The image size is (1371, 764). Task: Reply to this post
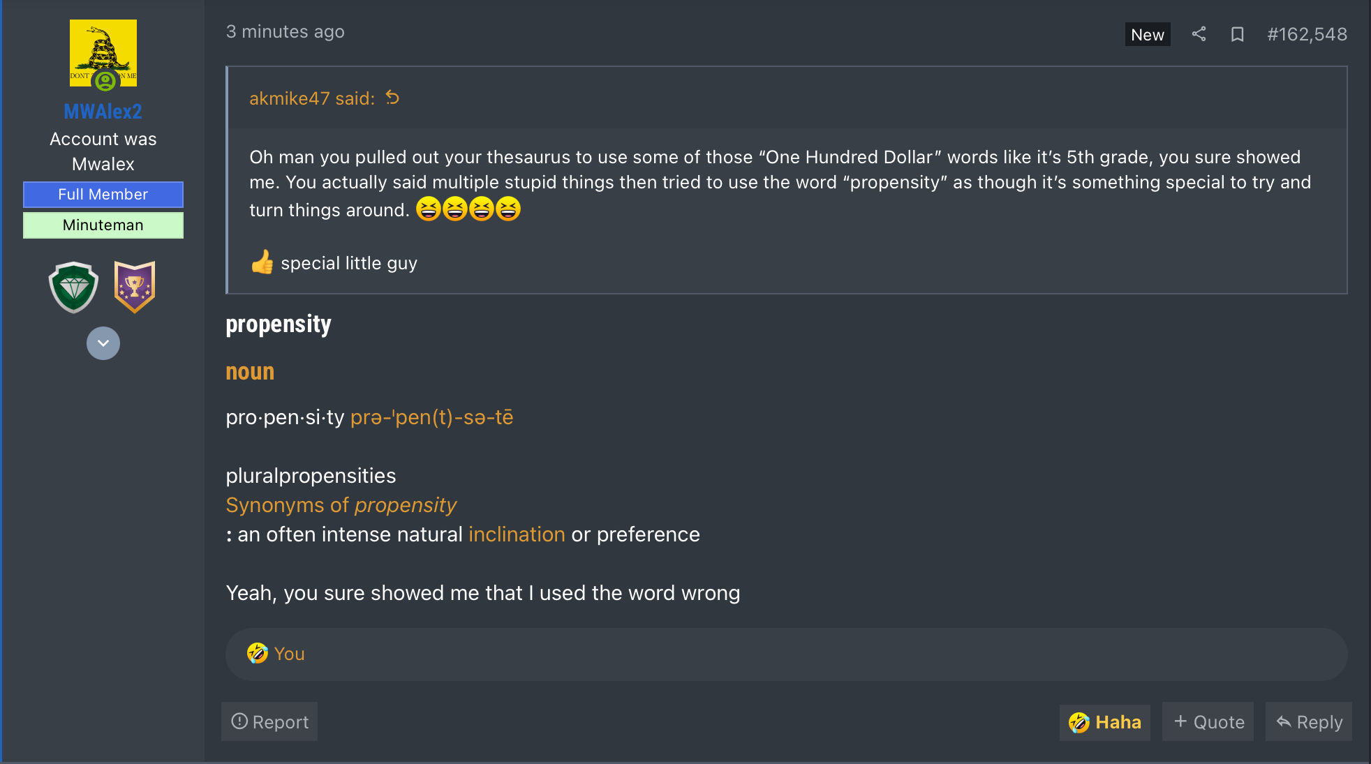point(1309,722)
